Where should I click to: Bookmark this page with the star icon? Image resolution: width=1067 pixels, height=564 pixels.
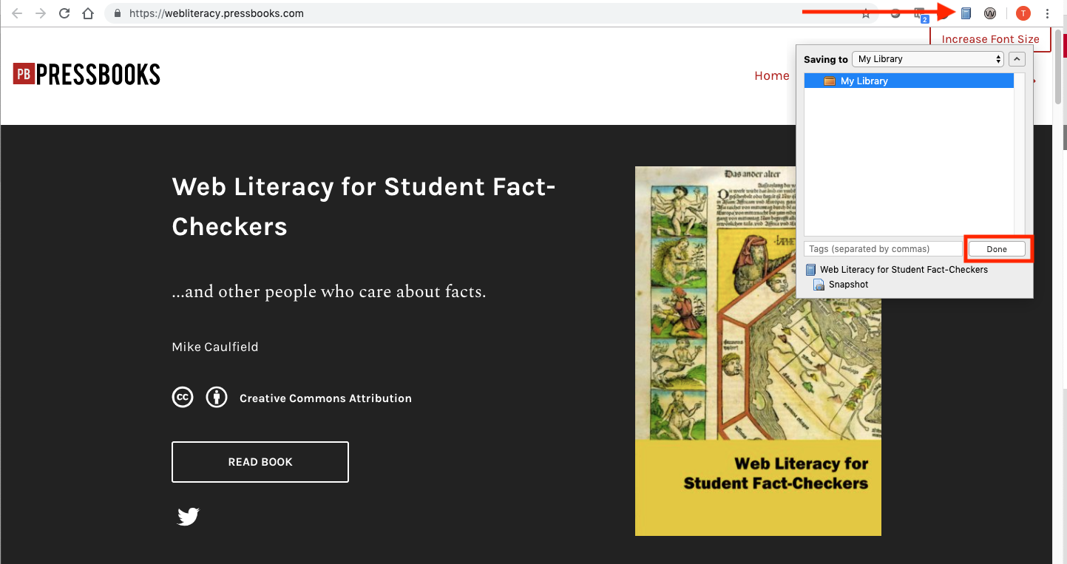(x=866, y=13)
